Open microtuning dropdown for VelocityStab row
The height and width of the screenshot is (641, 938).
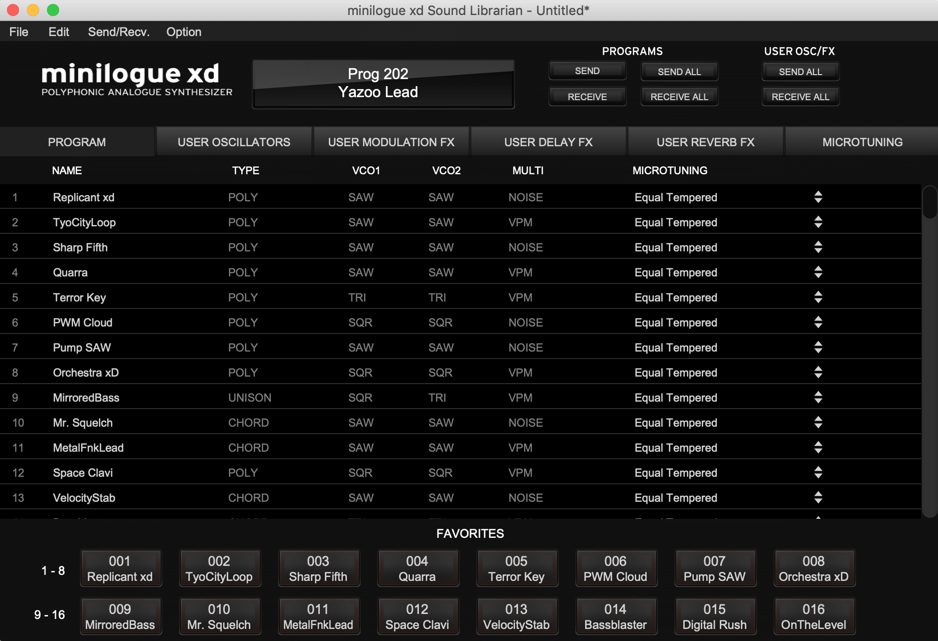click(x=818, y=498)
